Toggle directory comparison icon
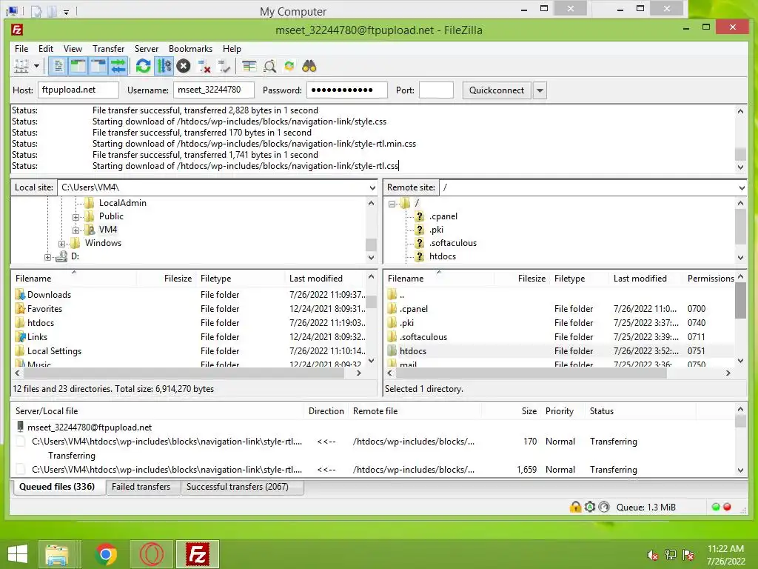Screen dimensions: 758x569 [269, 66]
